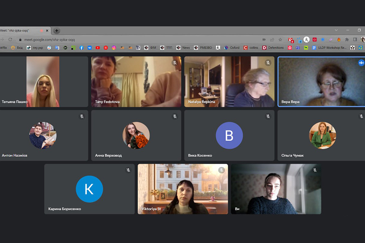Select Вера Вера's highlighted video tile
Viewport: 365px width, 243px height.
tap(321, 82)
